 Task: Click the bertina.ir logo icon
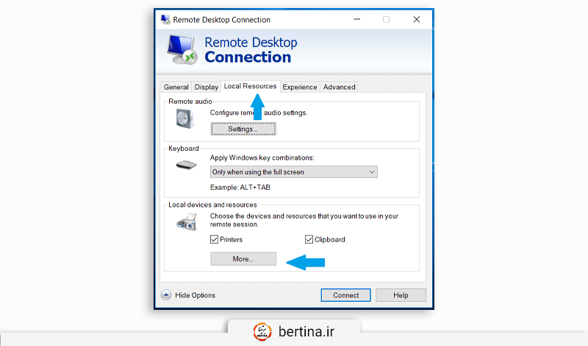262,332
